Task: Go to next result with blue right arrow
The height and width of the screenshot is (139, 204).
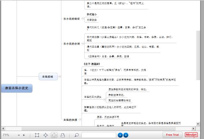Action: point(126,135)
